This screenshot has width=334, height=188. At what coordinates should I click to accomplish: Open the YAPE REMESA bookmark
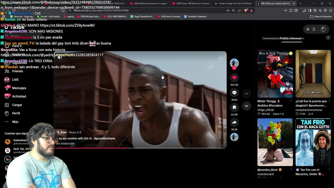(115, 16)
